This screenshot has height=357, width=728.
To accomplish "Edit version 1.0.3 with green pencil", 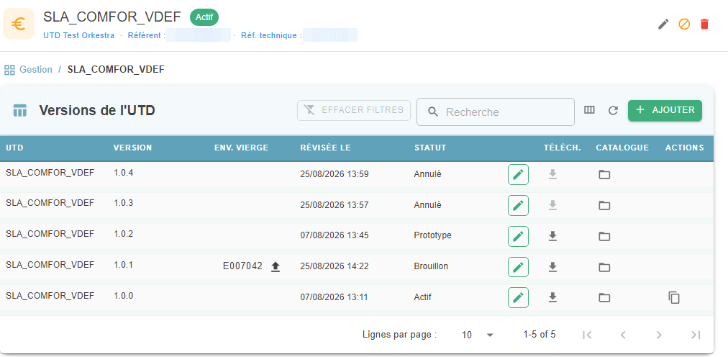I will 518,205.
